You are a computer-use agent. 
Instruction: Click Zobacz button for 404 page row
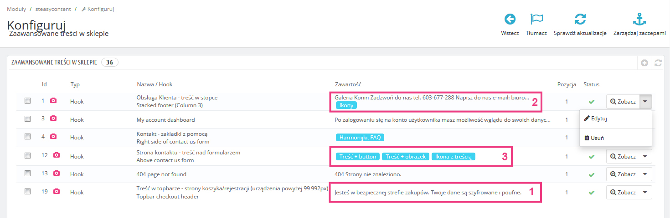click(623, 174)
